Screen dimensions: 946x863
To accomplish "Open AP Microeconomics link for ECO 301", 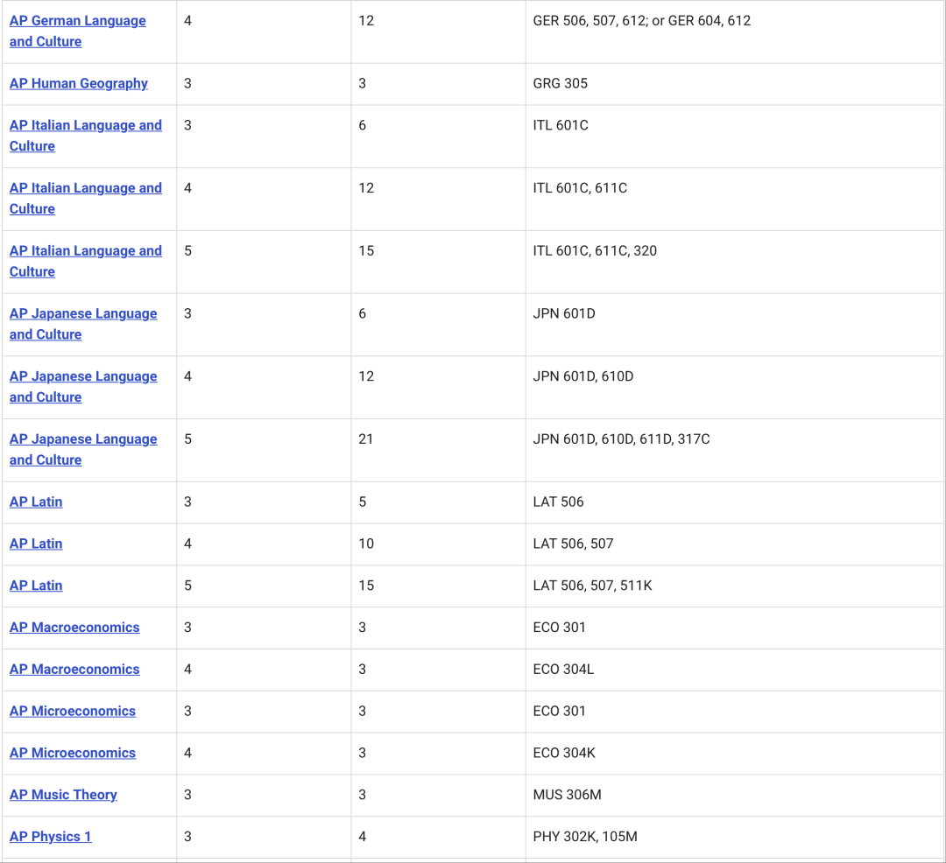I will point(73,712).
